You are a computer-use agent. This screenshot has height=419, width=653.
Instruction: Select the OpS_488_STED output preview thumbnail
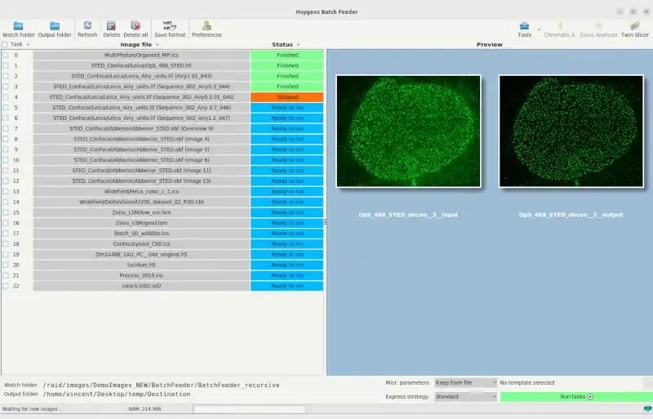[571, 131]
